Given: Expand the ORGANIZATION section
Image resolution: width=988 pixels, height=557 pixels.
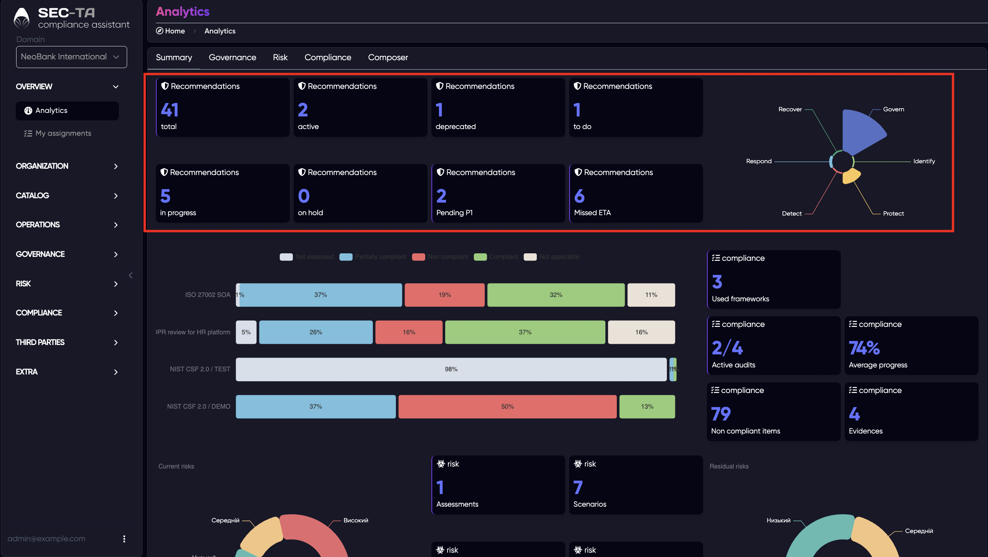Looking at the screenshot, I should pos(67,166).
